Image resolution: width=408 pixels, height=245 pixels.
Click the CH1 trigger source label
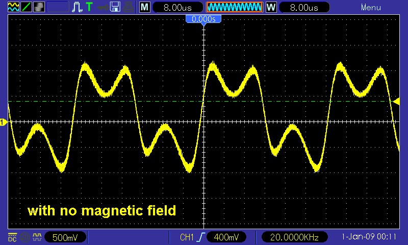click(x=187, y=237)
